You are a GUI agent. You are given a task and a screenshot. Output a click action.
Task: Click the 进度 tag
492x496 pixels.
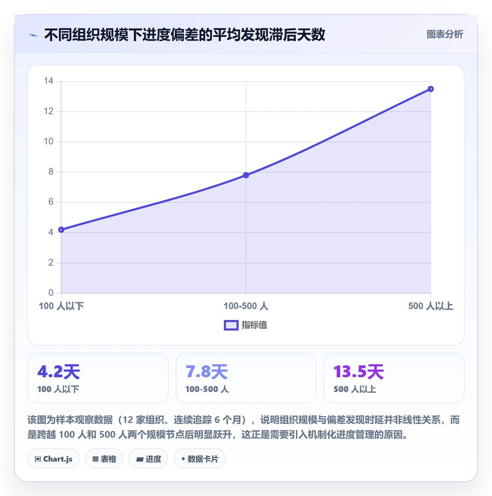tap(148, 459)
